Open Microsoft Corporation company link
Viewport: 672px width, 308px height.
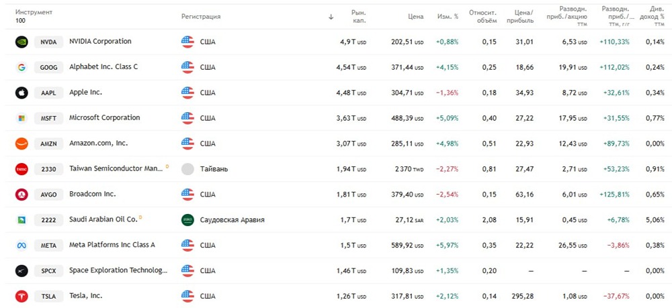coord(105,117)
